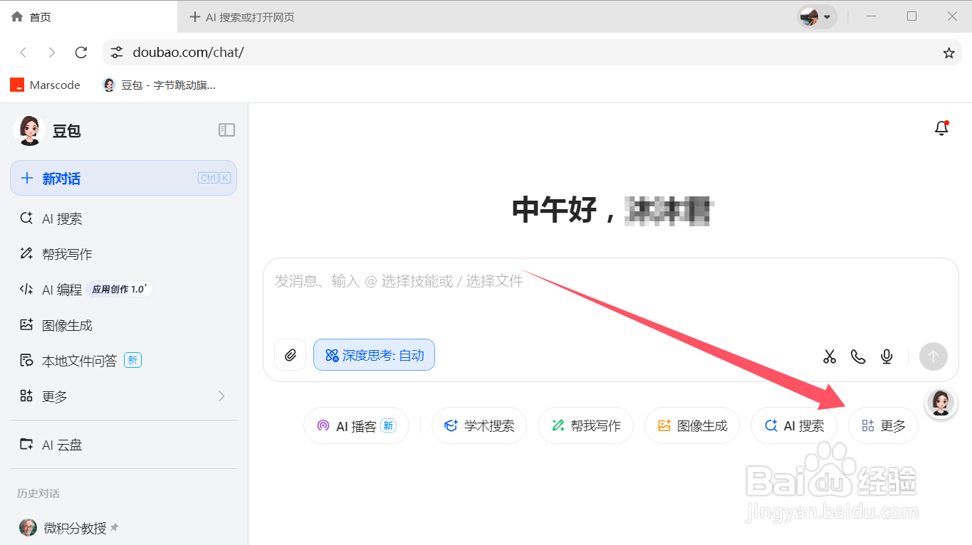Viewport: 972px width, 545px height.
Task: Click the address bar URL doubao.com/chat/
Action: tap(189, 53)
